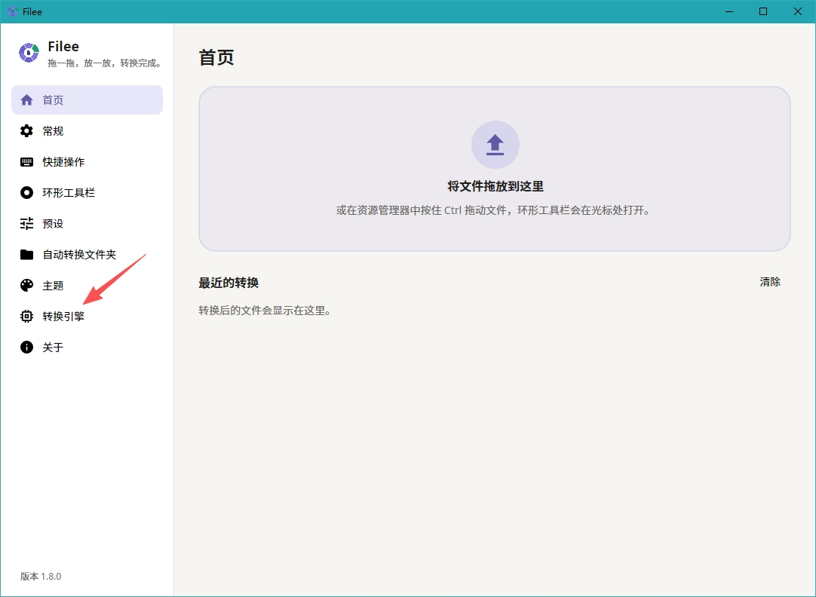816x597 pixels.
Task: Switch to the 主题 page
Action: [x=87, y=285]
